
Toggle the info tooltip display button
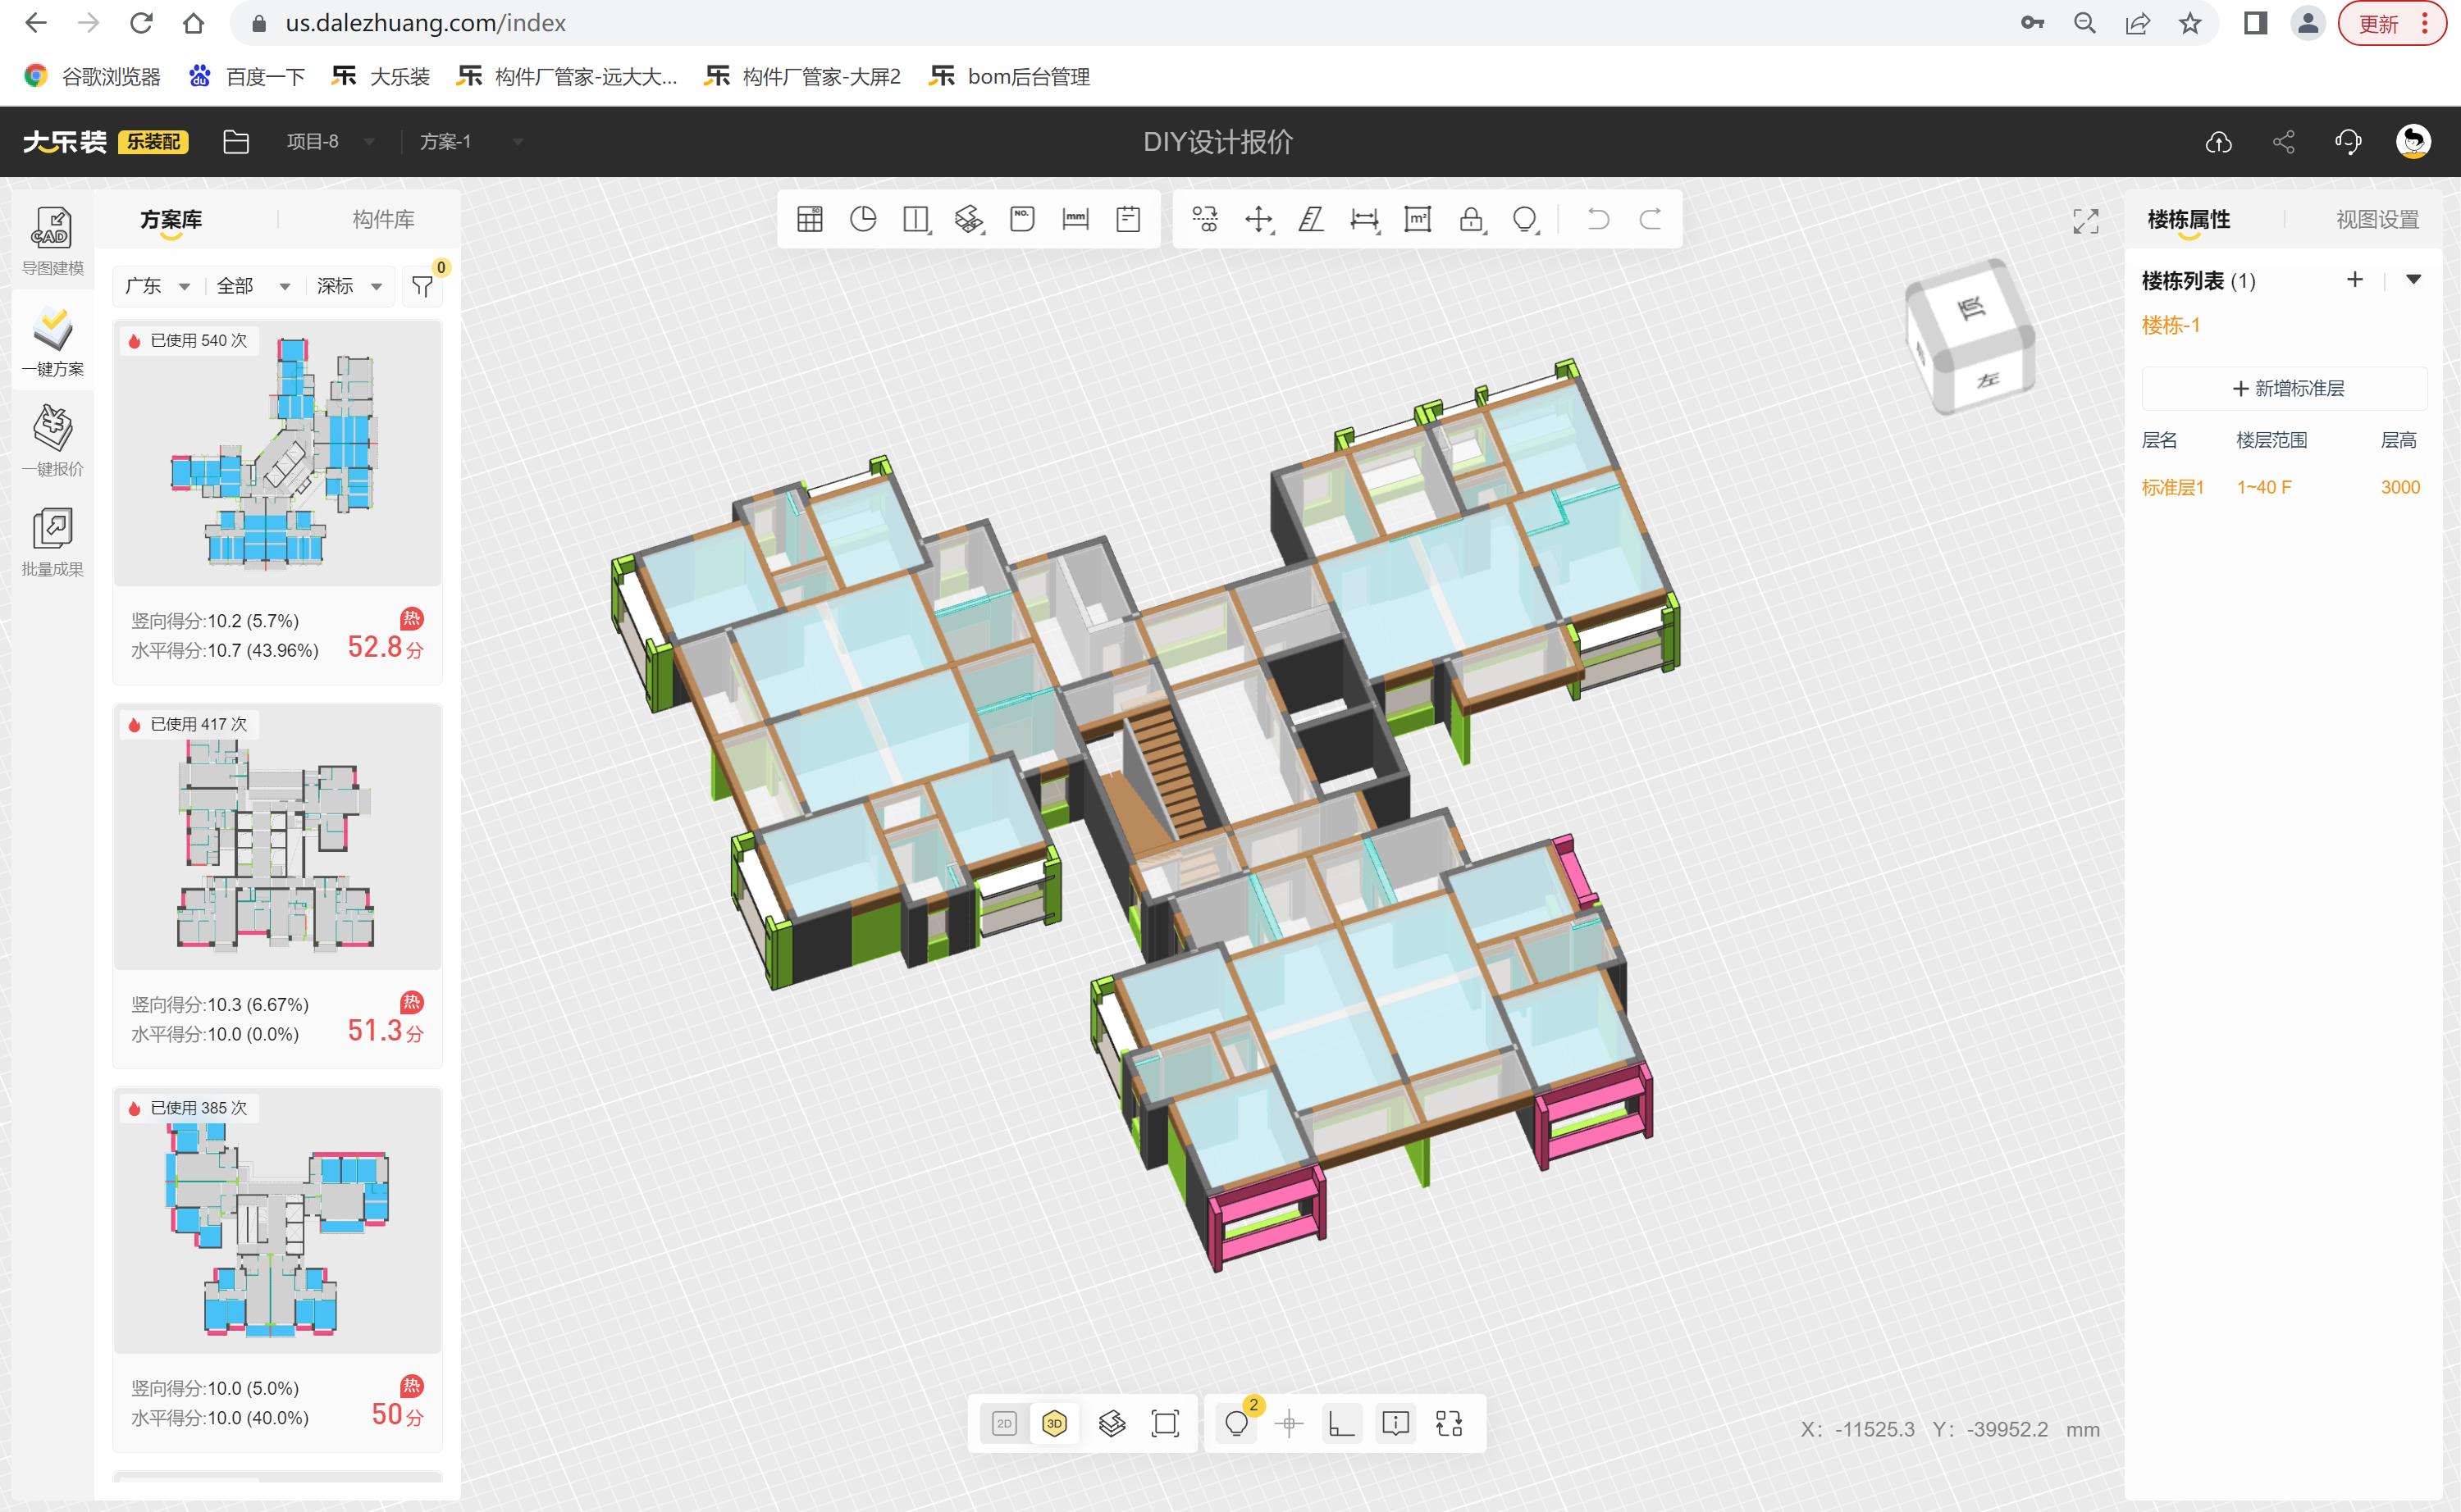pos(1395,1423)
